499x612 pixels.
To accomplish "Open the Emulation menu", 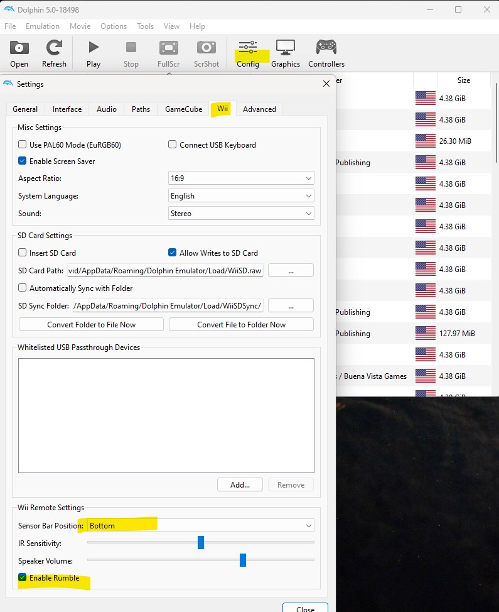I will click(43, 26).
